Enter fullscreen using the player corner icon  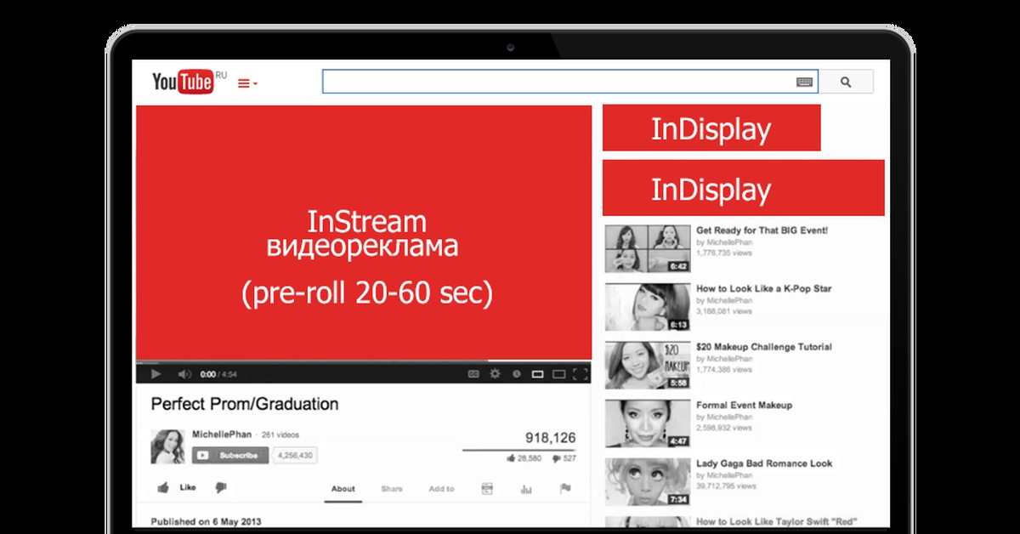click(x=581, y=373)
